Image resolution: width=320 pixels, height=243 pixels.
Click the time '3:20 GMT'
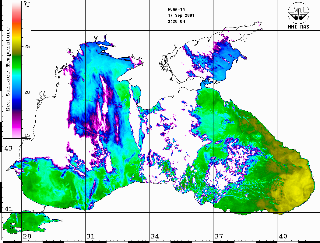pos(177,21)
